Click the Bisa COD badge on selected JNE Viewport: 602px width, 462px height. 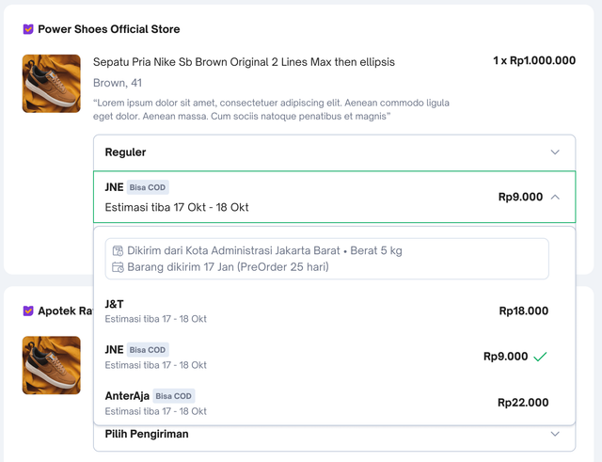click(148, 187)
